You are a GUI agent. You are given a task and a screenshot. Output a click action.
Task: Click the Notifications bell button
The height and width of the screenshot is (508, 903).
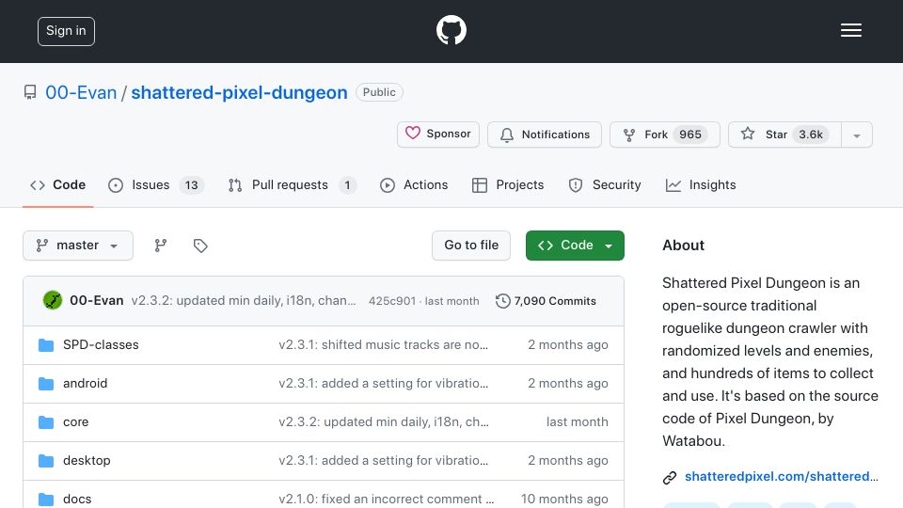pos(545,135)
